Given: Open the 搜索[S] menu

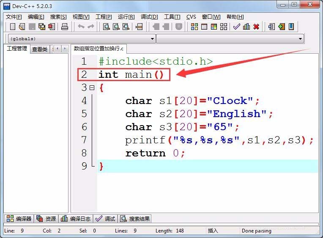Looking at the screenshot, I should click(x=58, y=16).
